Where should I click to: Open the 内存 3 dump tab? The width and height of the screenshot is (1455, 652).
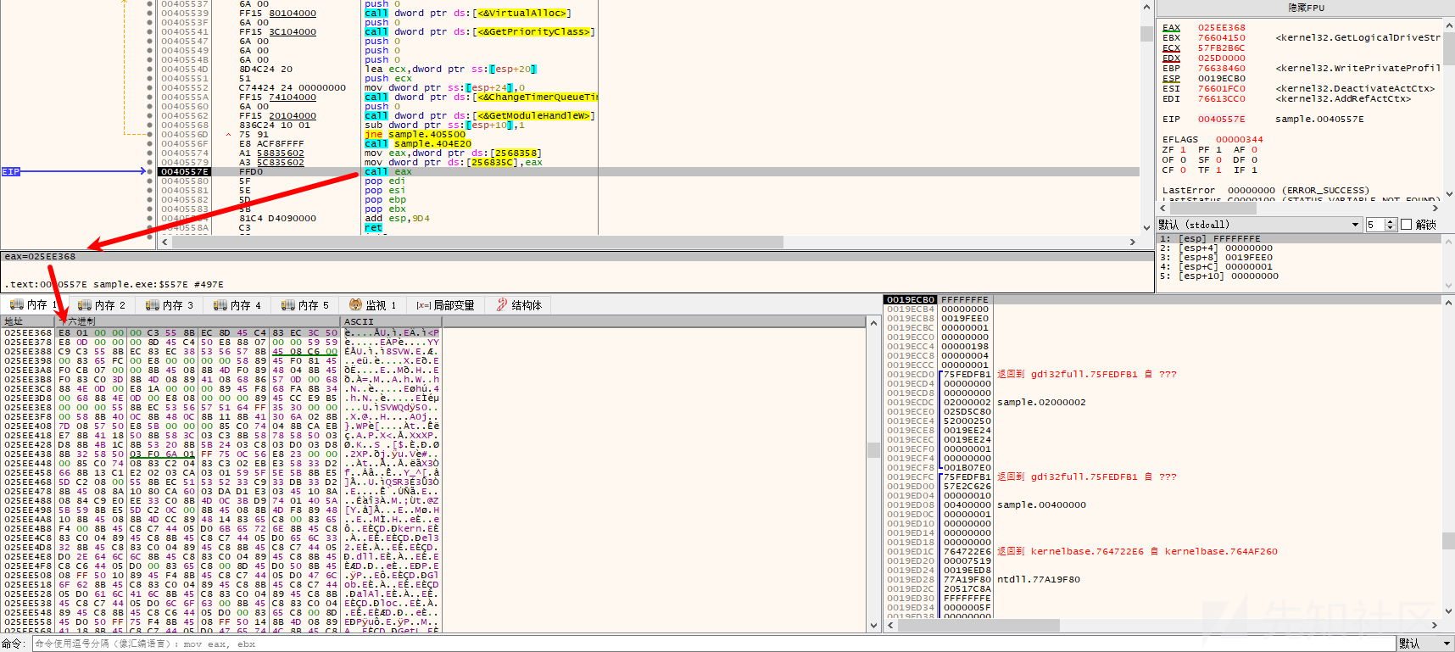point(169,305)
